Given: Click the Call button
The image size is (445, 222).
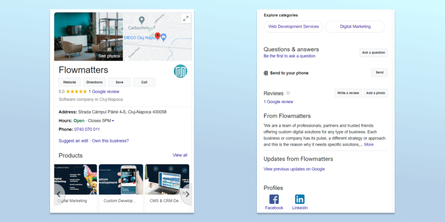Looking at the screenshot, I should [144, 82].
